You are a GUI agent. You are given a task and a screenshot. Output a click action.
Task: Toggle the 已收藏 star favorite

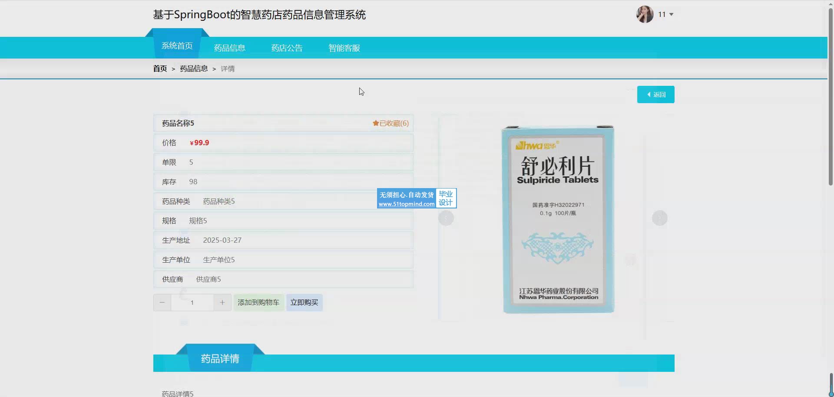coord(390,124)
